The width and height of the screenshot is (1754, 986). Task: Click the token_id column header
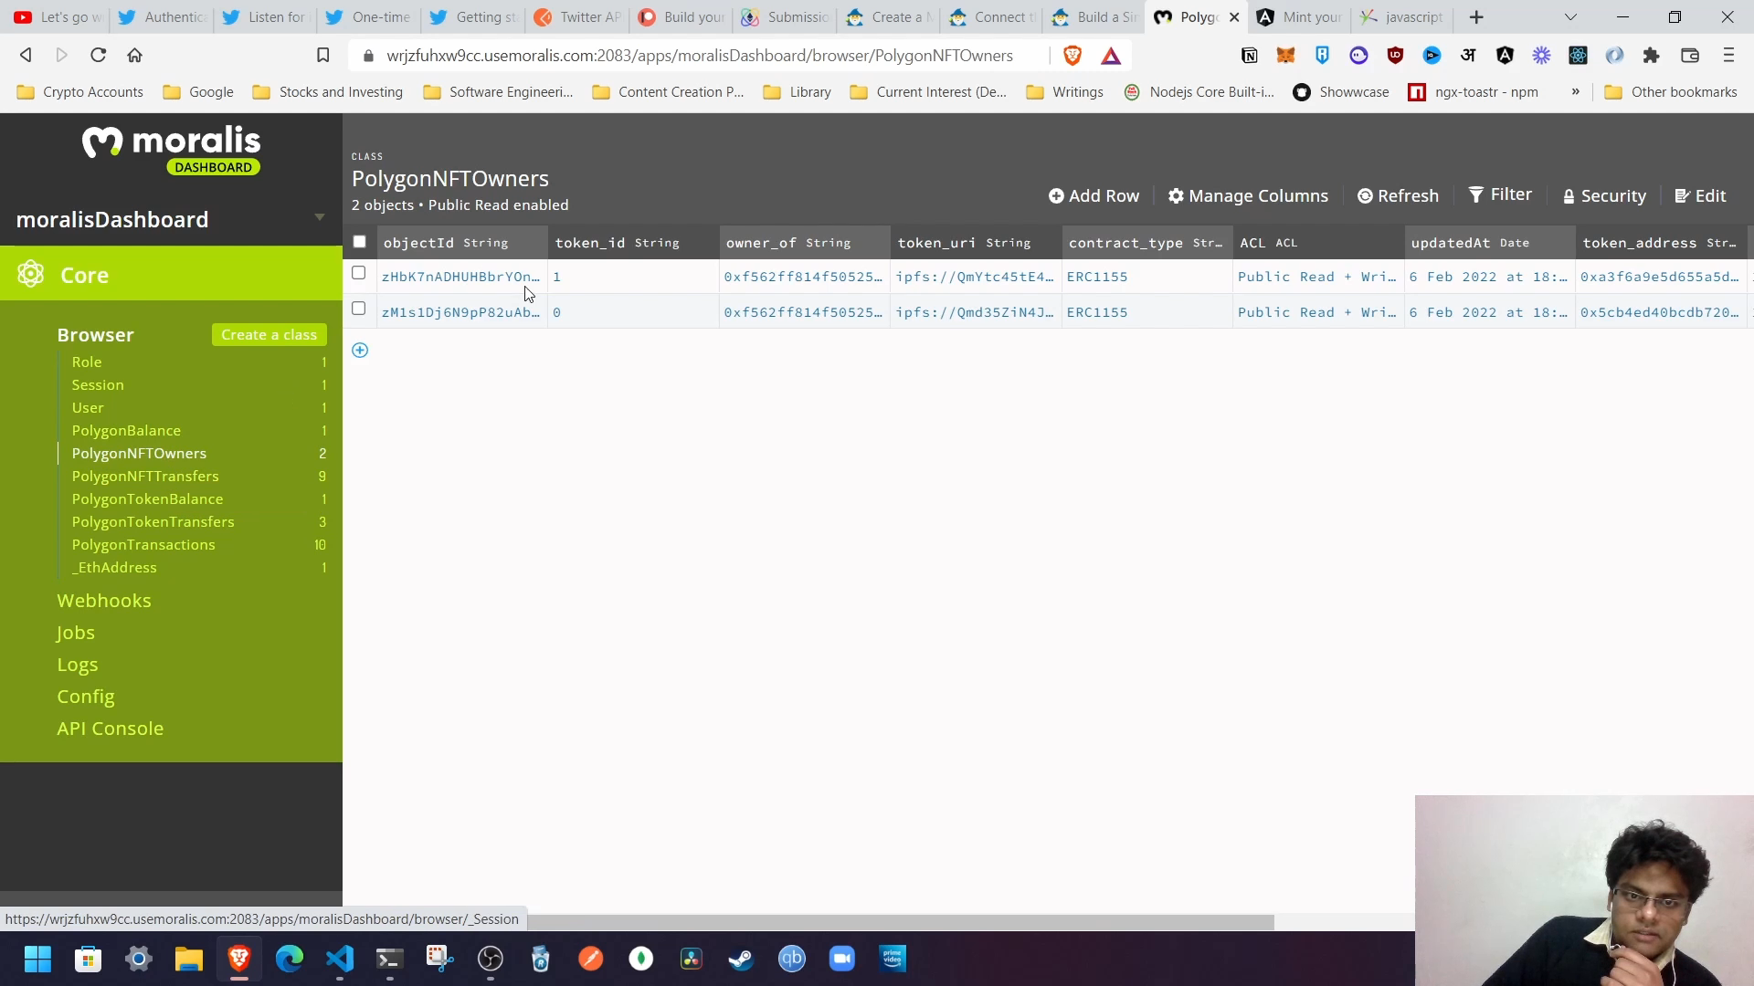click(x=634, y=243)
